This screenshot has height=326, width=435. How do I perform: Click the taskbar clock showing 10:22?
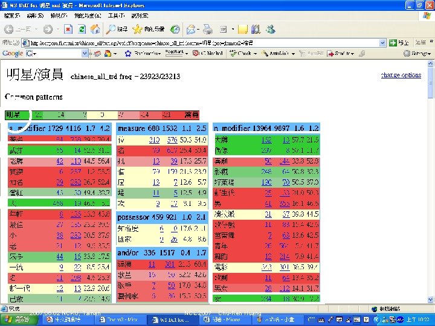417,320
